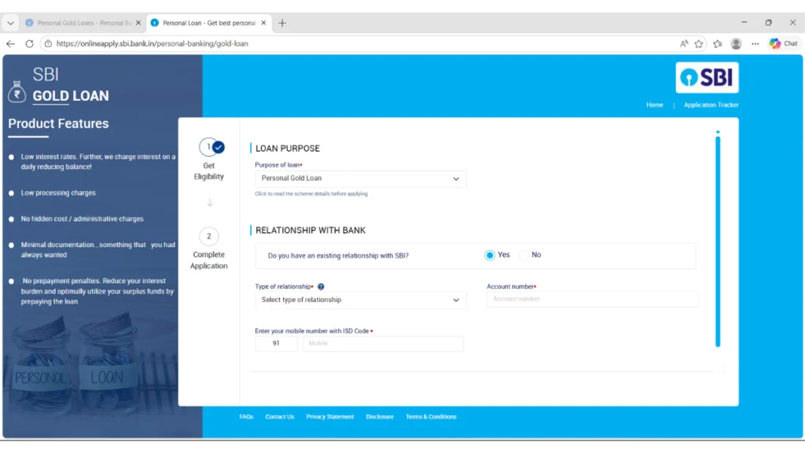Open Privacy Statement footer link
This screenshot has height=453, width=805.
pos(330,417)
